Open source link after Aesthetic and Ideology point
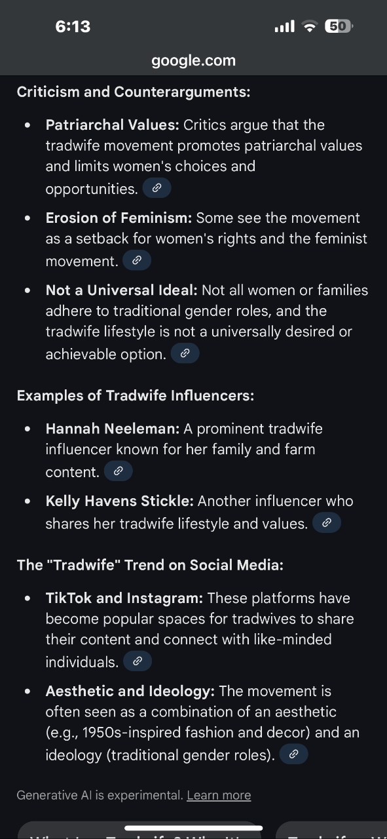Screen dimensions: 387x839 click(x=293, y=754)
